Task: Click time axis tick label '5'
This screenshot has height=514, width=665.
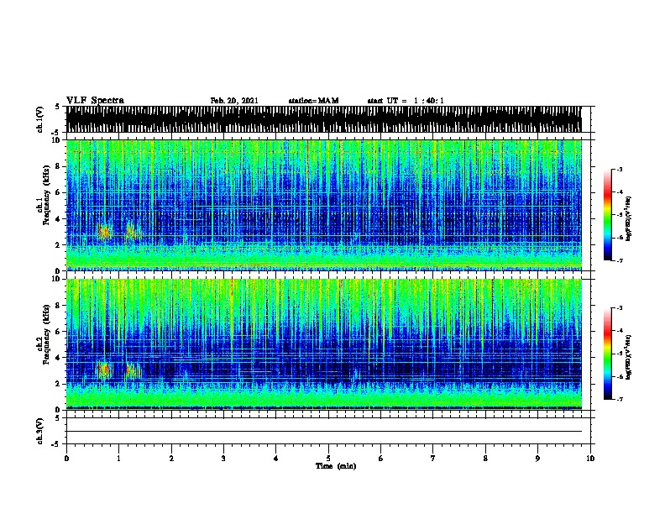Action: tap(328, 458)
